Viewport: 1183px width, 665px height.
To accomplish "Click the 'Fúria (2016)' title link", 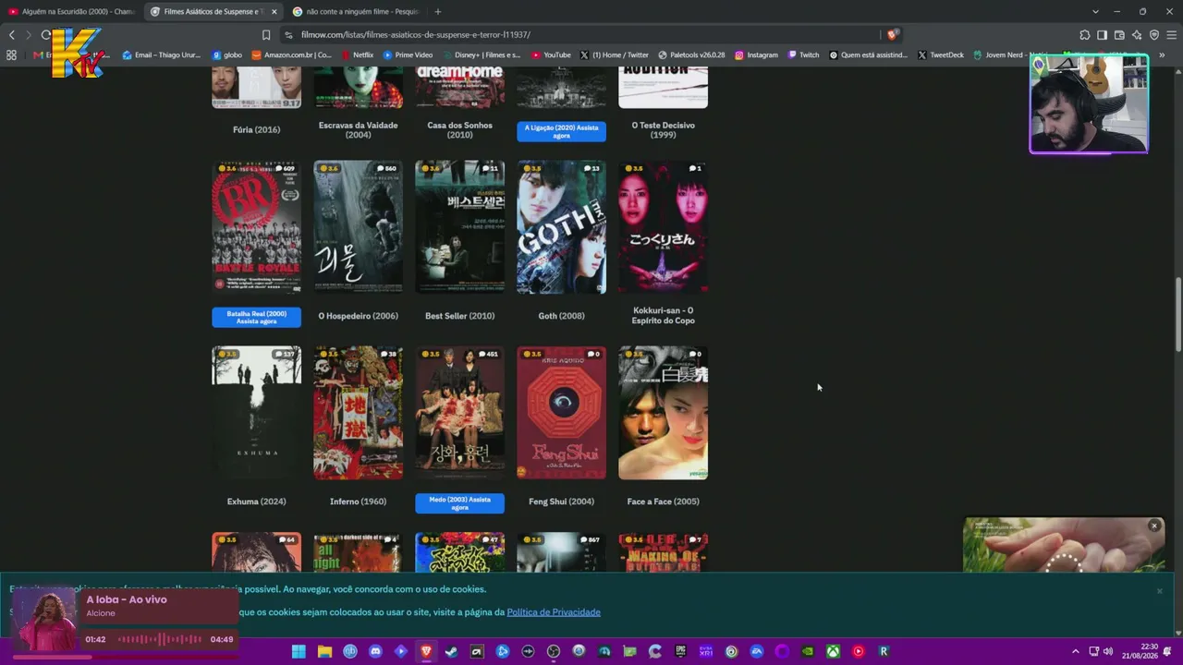I will (x=256, y=130).
